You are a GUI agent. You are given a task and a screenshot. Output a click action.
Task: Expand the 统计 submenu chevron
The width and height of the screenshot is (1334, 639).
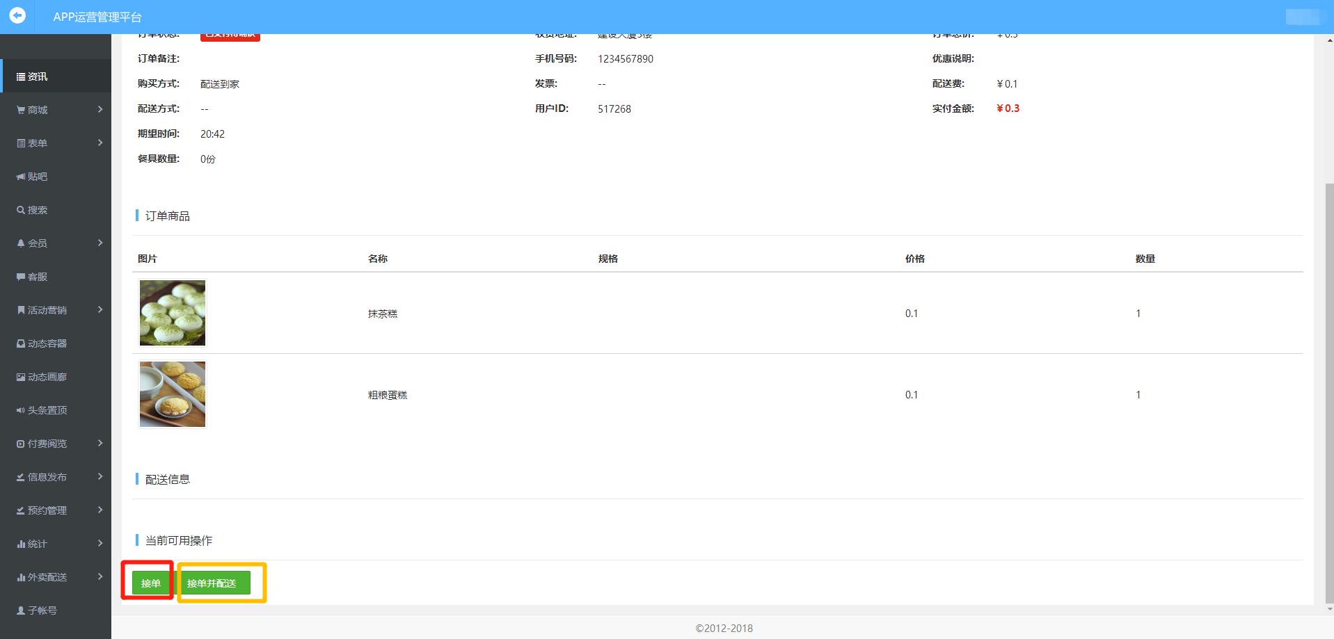(100, 543)
